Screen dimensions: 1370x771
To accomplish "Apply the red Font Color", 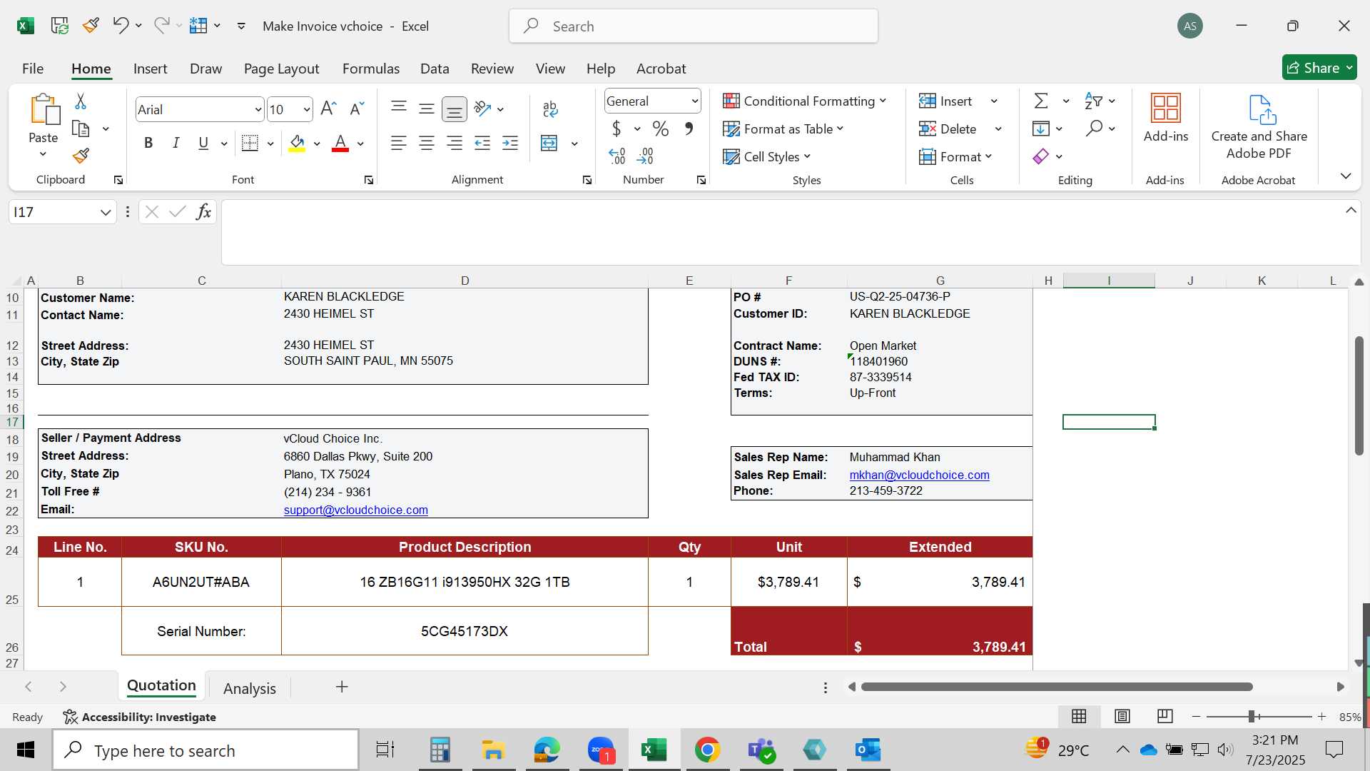I will coord(341,143).
